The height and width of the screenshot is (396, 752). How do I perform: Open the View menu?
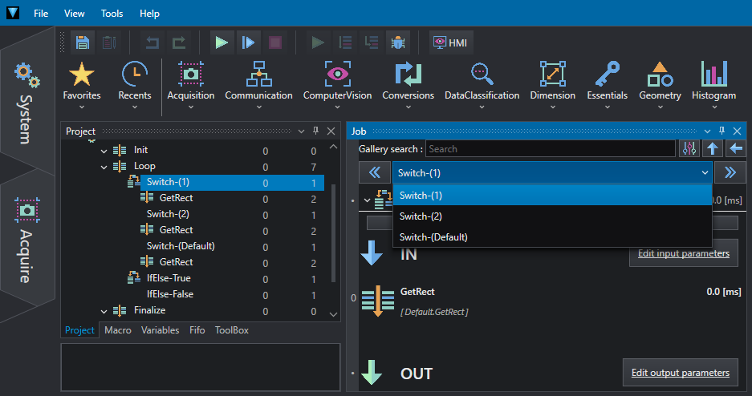point(75,14)
